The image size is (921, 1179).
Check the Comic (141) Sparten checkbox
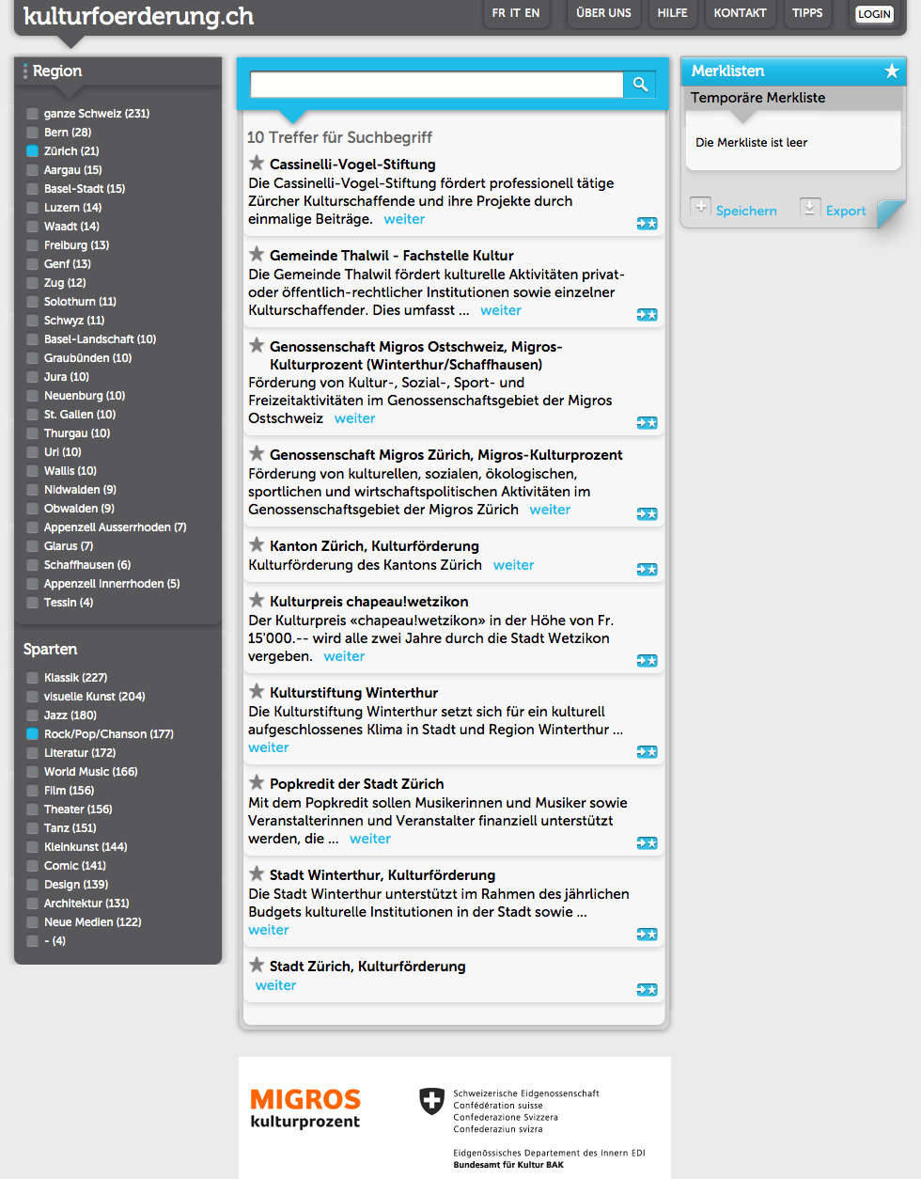coord(33,866)
